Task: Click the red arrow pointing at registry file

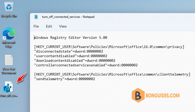Action: pyautogui.click(x=21, y=78)
